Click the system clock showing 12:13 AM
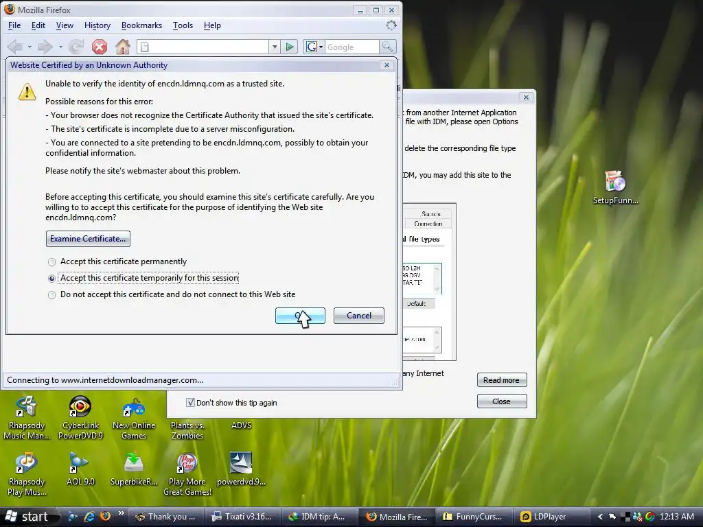This screenshot has width=703, height=527. tap(677, 517)
